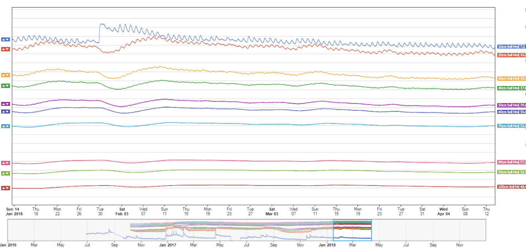Click the down arrow on the 20cm red-orange series control

pyautogui.click(x=8, y=49)
